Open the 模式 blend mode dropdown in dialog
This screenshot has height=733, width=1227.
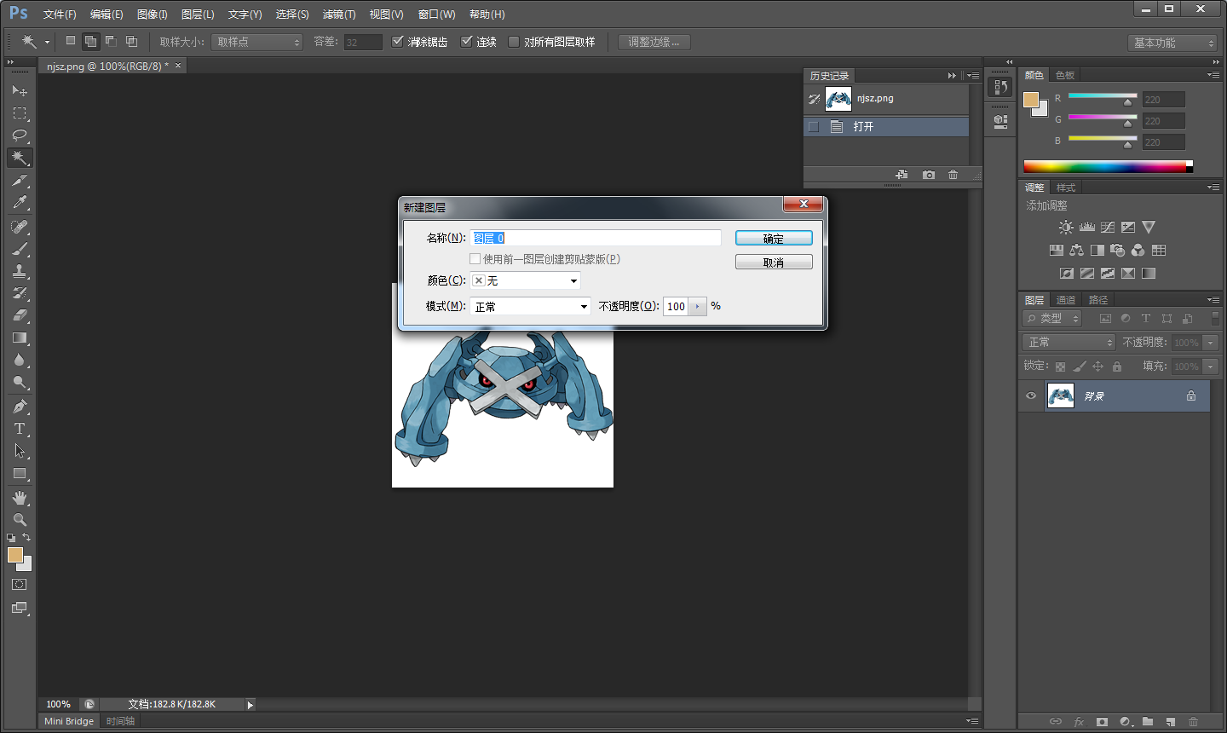pyautogui.click(x=530, y=306)
